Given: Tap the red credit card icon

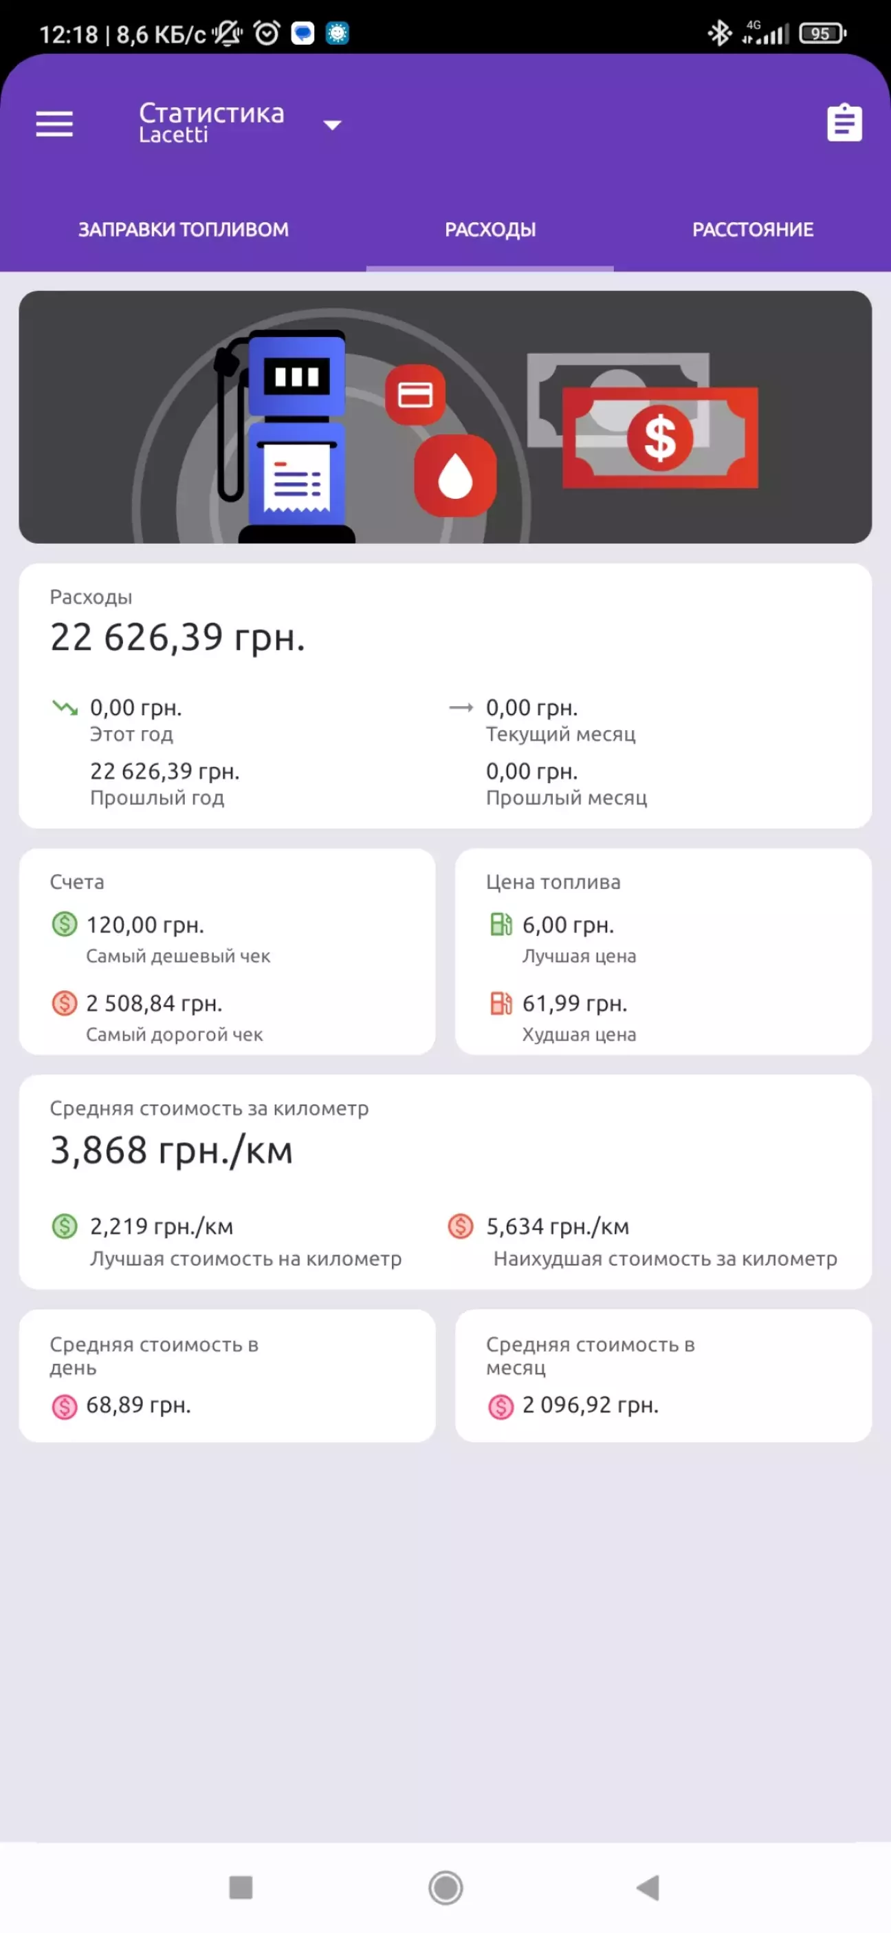Looking at the screenshot, I should pos(415,395).
